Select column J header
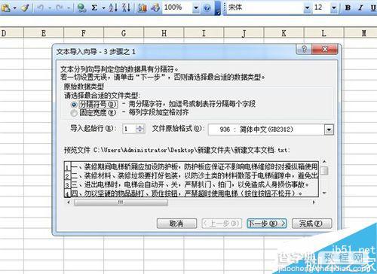Screen dimensions: 377x274 click(244, 33)
